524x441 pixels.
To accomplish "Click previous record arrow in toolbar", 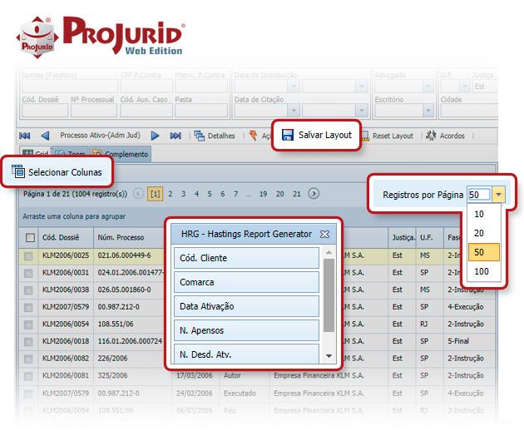I will click(45, 136).
